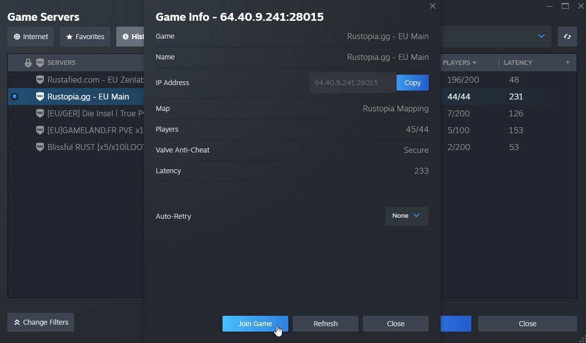Viewport: 586px width, 343px height.
Task: Click the plus icon to add column
Action: pos(567,62)
